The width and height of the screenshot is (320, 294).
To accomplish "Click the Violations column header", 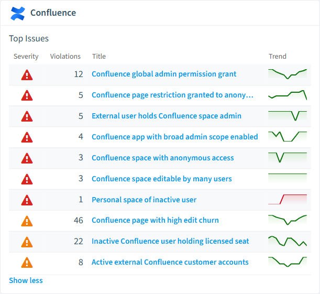I will tap(65, 57).
